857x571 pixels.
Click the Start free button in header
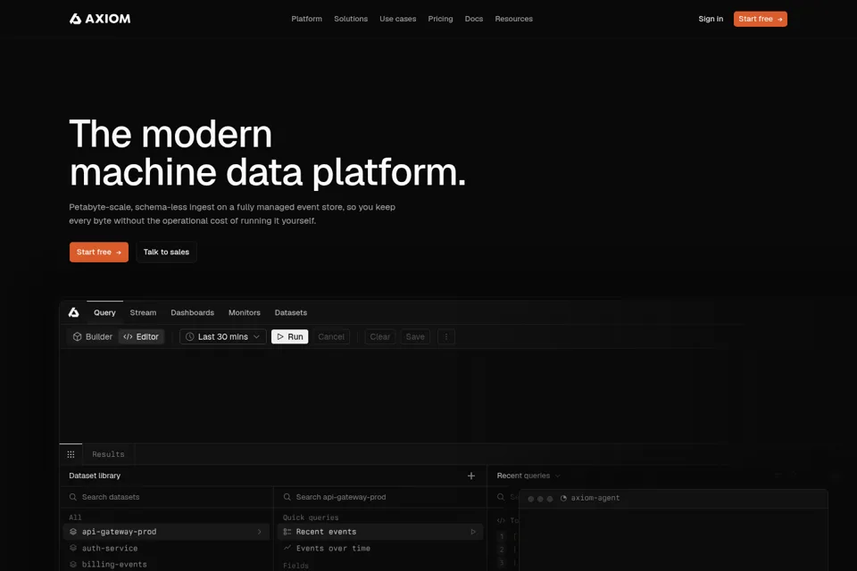(x=761, y=19)
